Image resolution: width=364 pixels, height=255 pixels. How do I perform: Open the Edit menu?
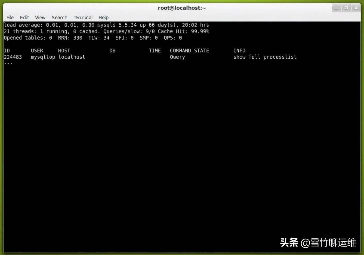[24, 17]
